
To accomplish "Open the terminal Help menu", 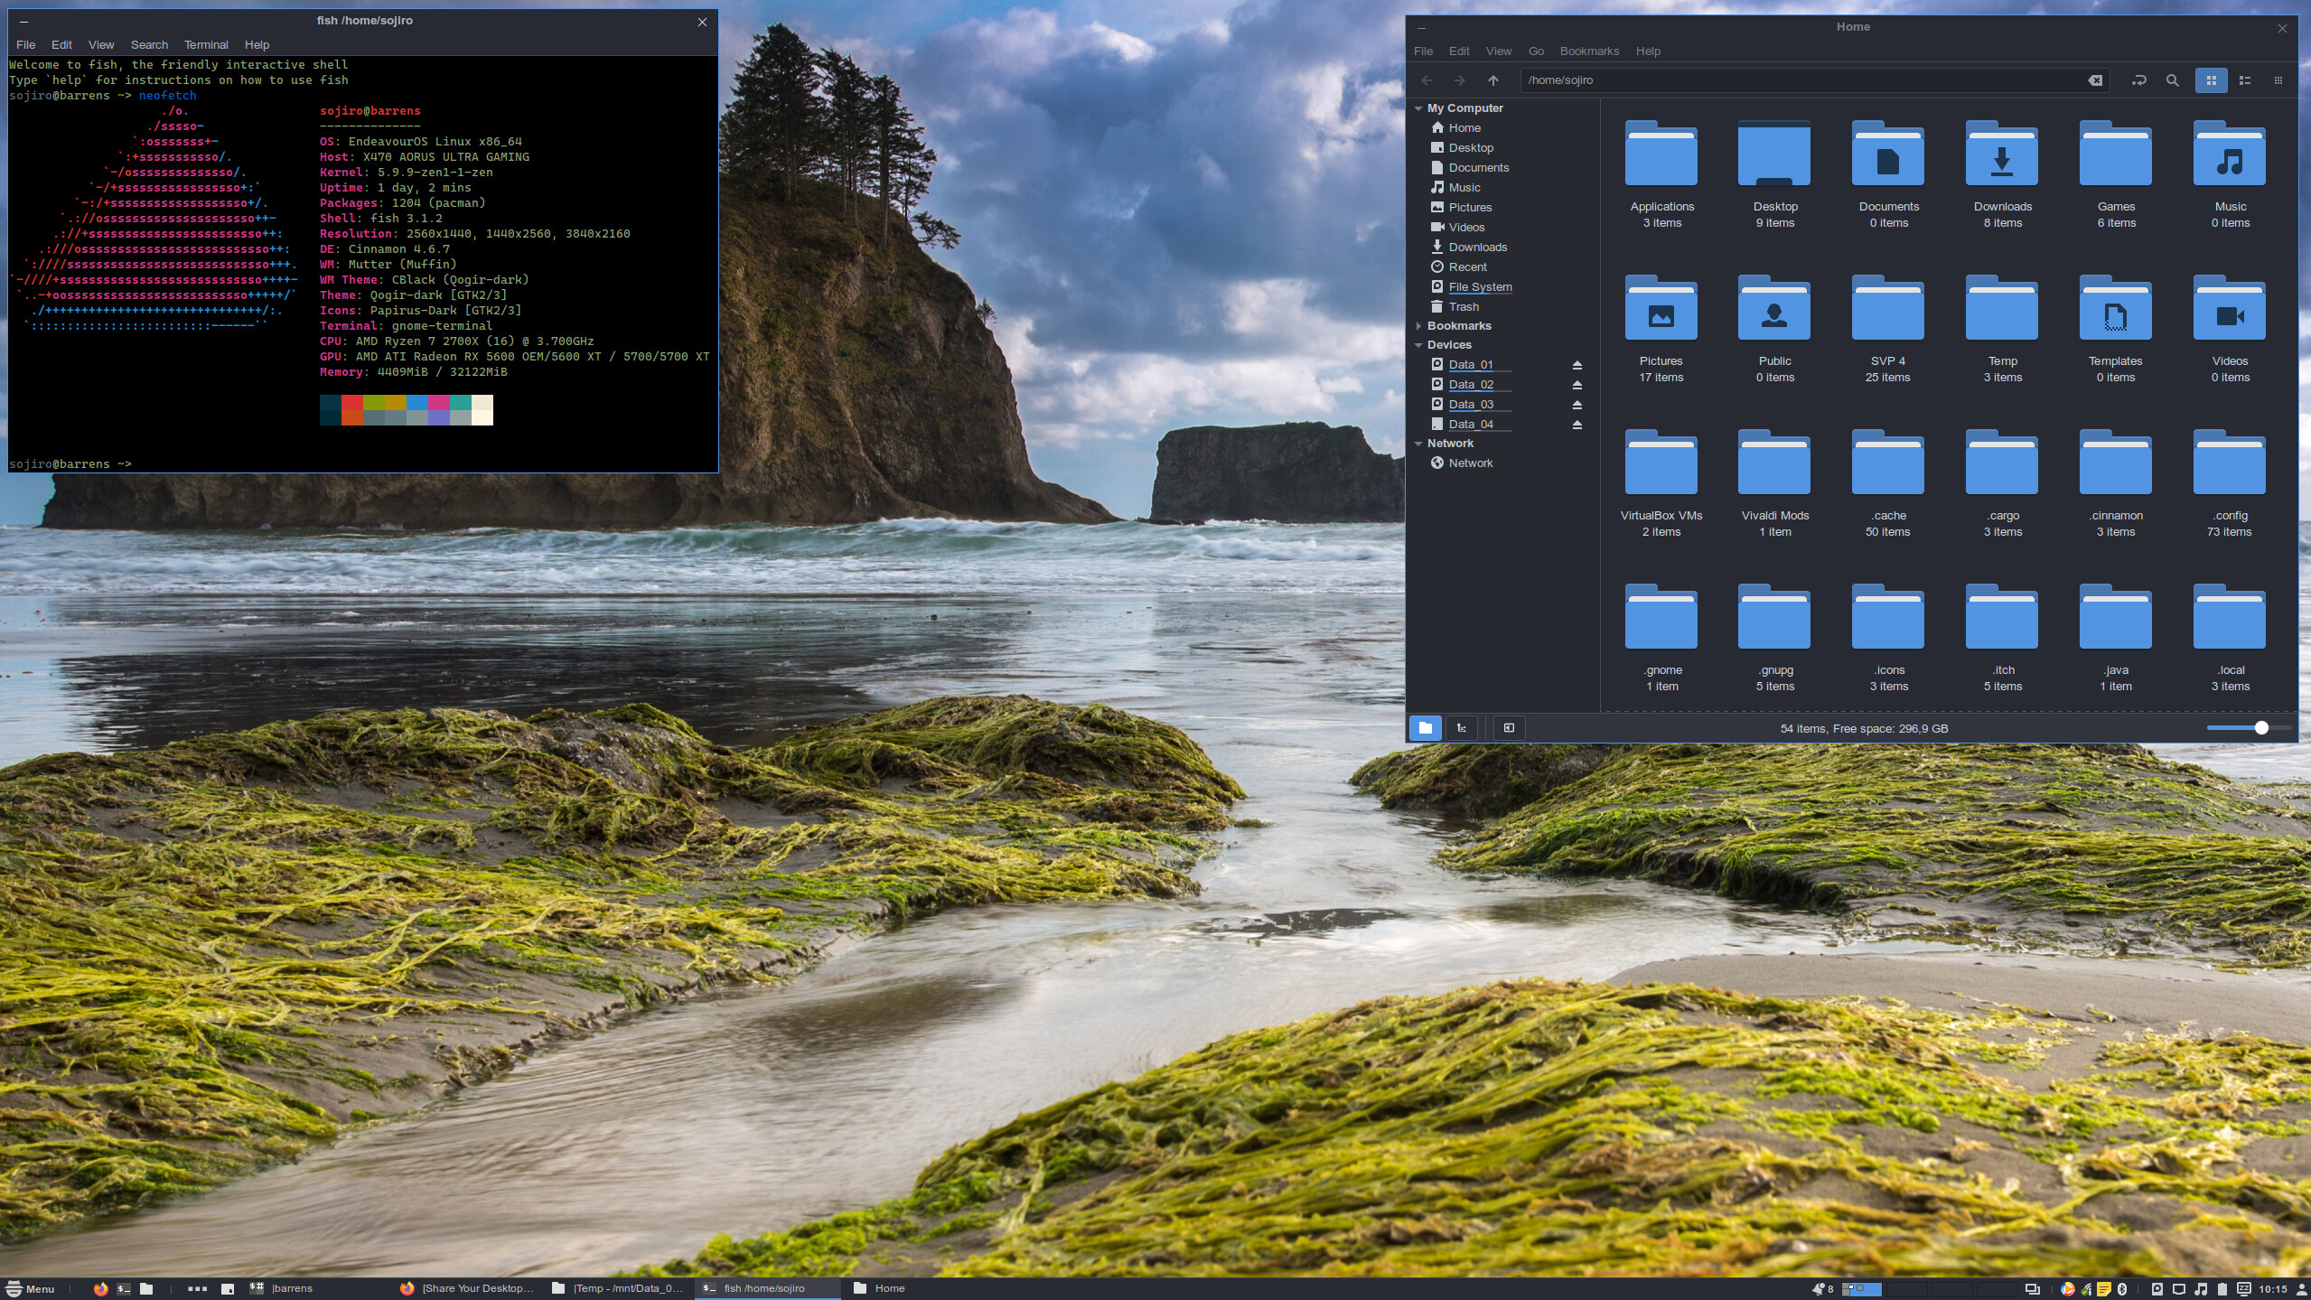I will [257, 45].
